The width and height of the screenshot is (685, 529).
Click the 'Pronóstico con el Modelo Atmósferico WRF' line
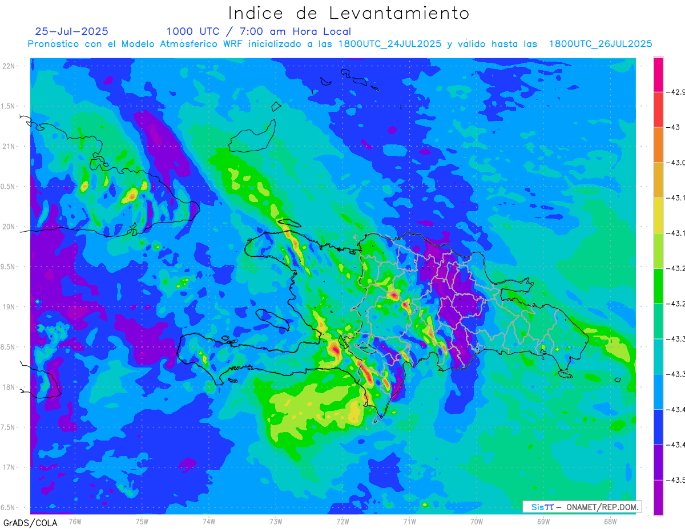pyautogui.click(x=340, y=44)
